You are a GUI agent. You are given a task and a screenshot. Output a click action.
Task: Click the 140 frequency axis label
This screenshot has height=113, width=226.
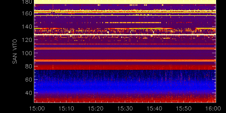click(26, 27)
